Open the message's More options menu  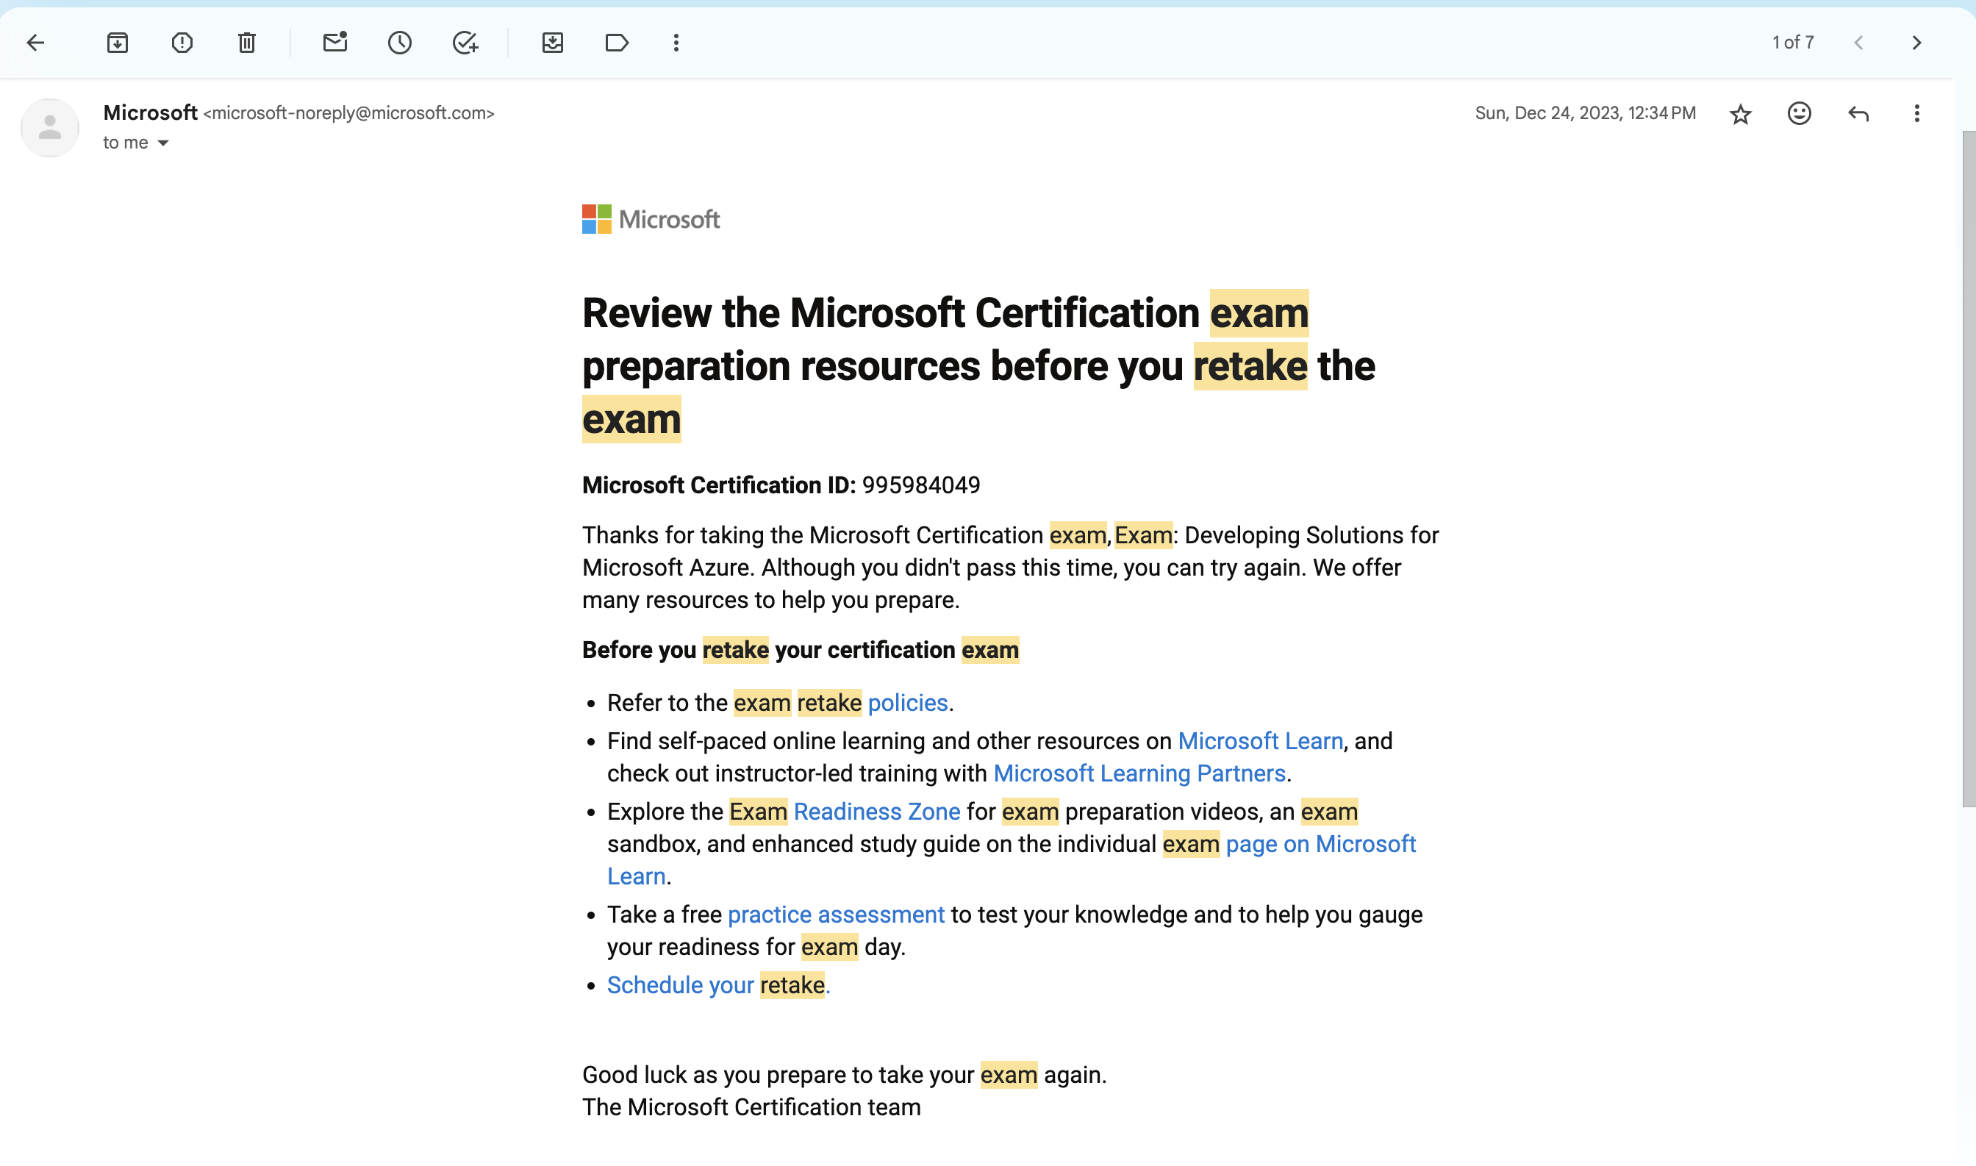(1917, 114)
